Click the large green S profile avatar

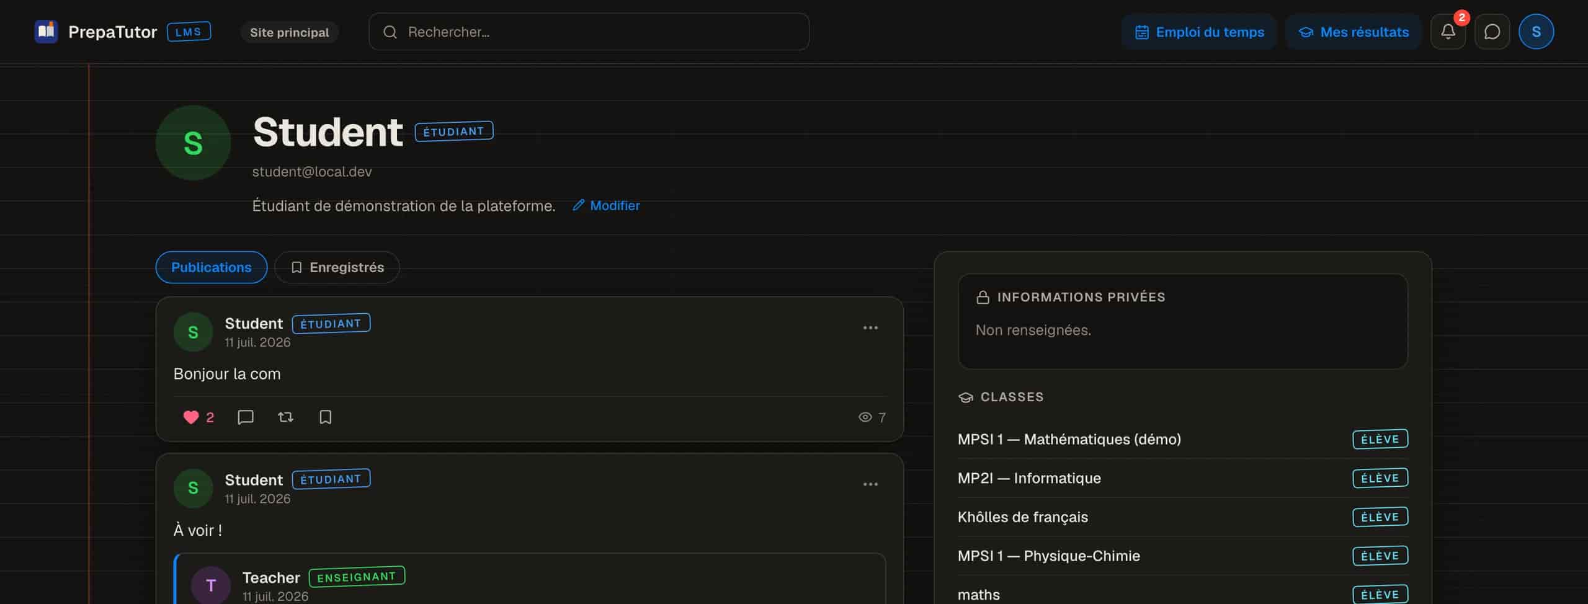(193, 143)
